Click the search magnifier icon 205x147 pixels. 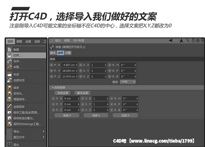coord(188,40)
